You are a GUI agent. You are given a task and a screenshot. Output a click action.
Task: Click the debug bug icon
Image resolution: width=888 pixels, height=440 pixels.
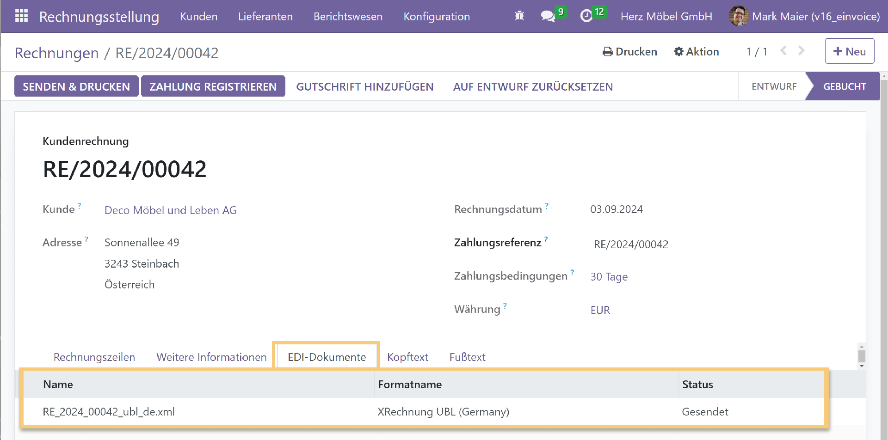519,16
